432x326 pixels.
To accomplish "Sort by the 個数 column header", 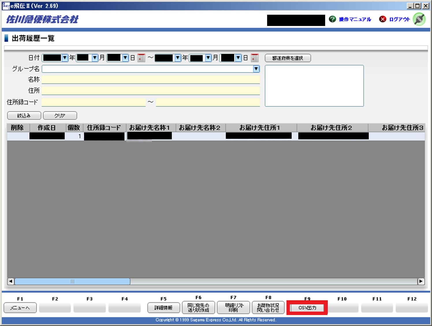I will pyautogui.click(x=74, y=128).
